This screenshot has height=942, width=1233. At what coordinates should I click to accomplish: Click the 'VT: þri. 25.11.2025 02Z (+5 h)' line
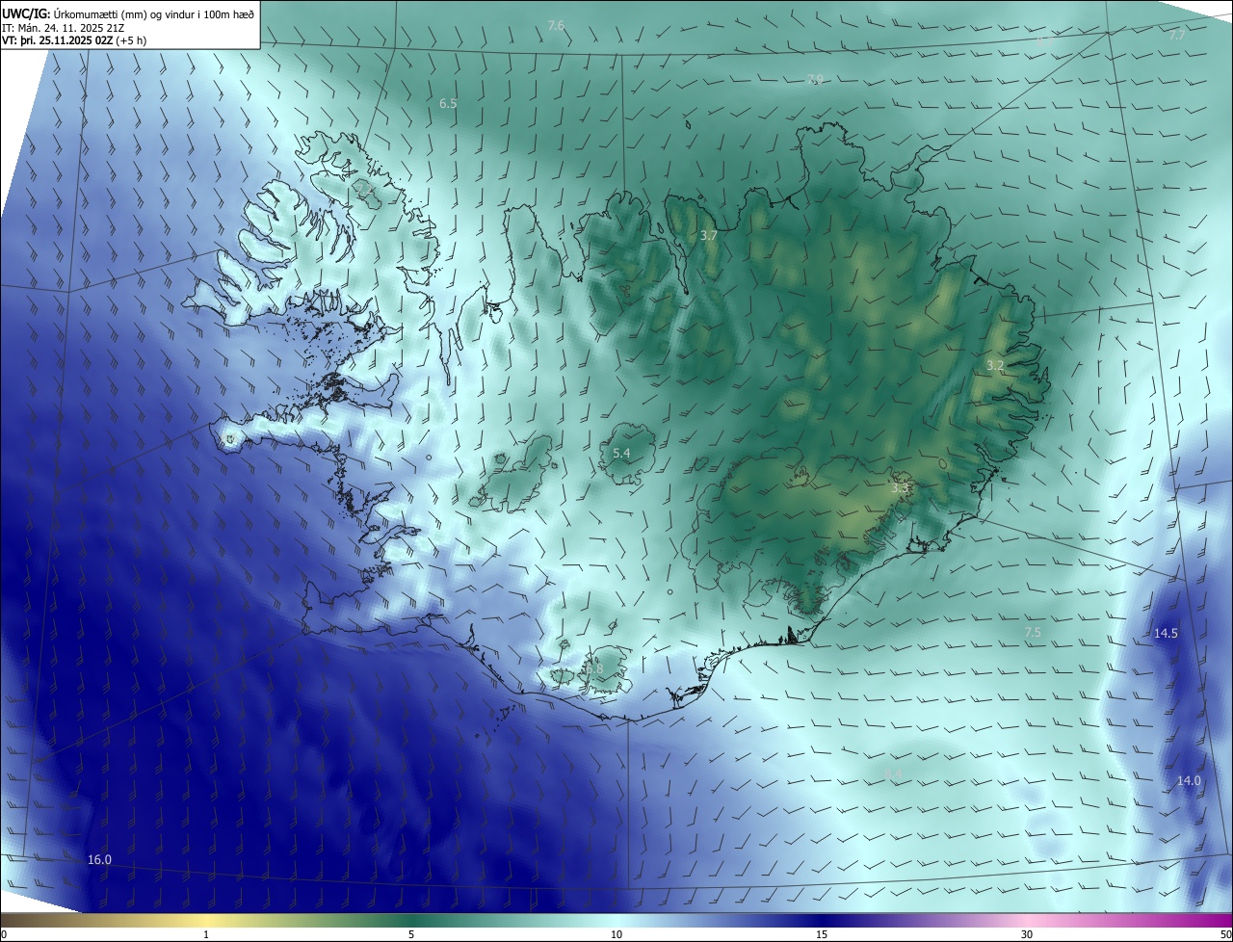point(74,40)
